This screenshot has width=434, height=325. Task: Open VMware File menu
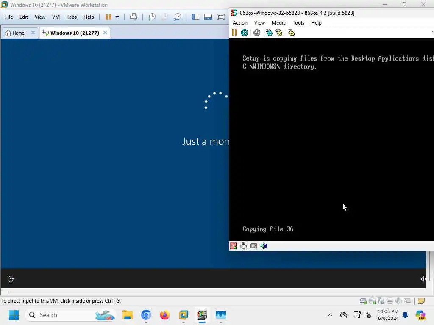(9, 17)
